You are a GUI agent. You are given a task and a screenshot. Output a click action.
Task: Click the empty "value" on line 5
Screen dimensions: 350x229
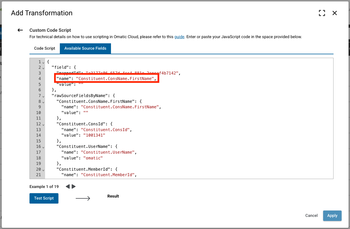click(81, 84)
